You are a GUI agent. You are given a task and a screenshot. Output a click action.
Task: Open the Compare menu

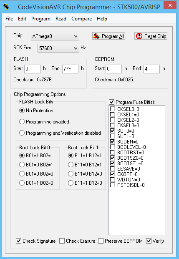[x=82, y=19]
